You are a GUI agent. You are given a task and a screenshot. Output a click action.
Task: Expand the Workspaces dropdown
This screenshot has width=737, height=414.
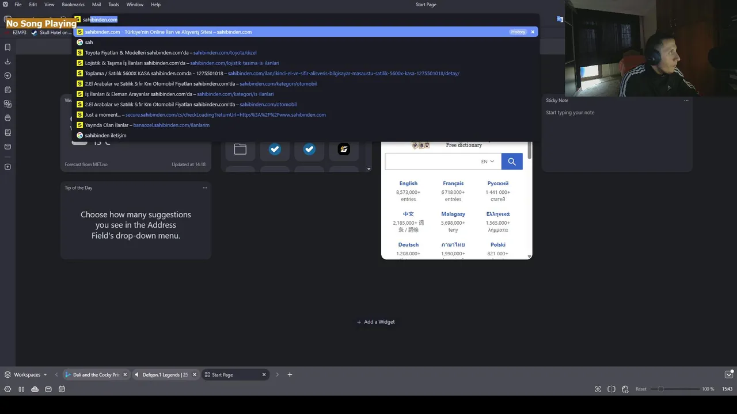coord(26,374)
